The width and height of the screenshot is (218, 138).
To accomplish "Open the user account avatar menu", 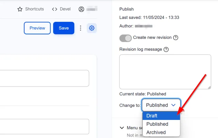I will pyautogui.click(x=81, y=9).
